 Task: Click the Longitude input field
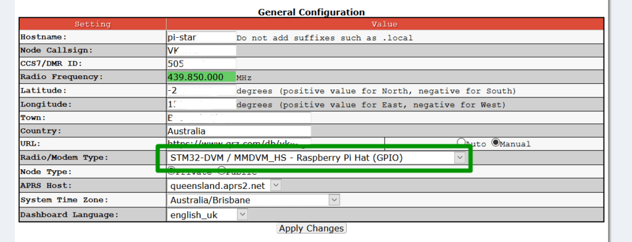point(202,104)
